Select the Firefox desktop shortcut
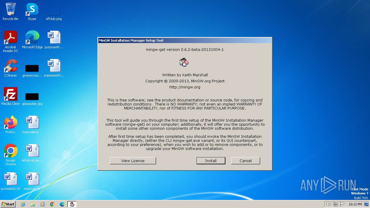 coord(10,125)
